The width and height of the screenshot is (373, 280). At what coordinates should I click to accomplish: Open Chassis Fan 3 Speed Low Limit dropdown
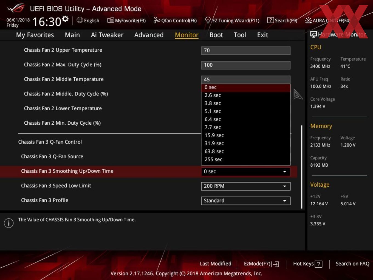pos(246,186)
